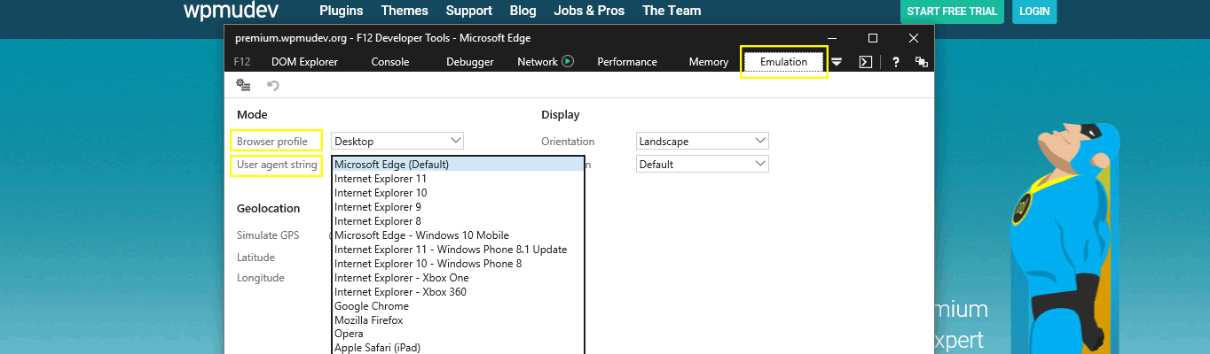Image resolution: width=1210 pixels, height=354 pixels.
Task: Choose Internet Explorer 11 - Windows Phone 8.1 Update
Action: click(x=458, y=250)
